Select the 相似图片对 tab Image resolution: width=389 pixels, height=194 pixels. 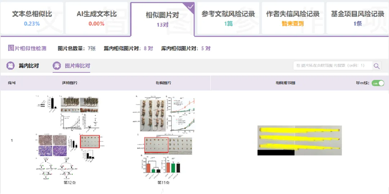click(162, 19)
